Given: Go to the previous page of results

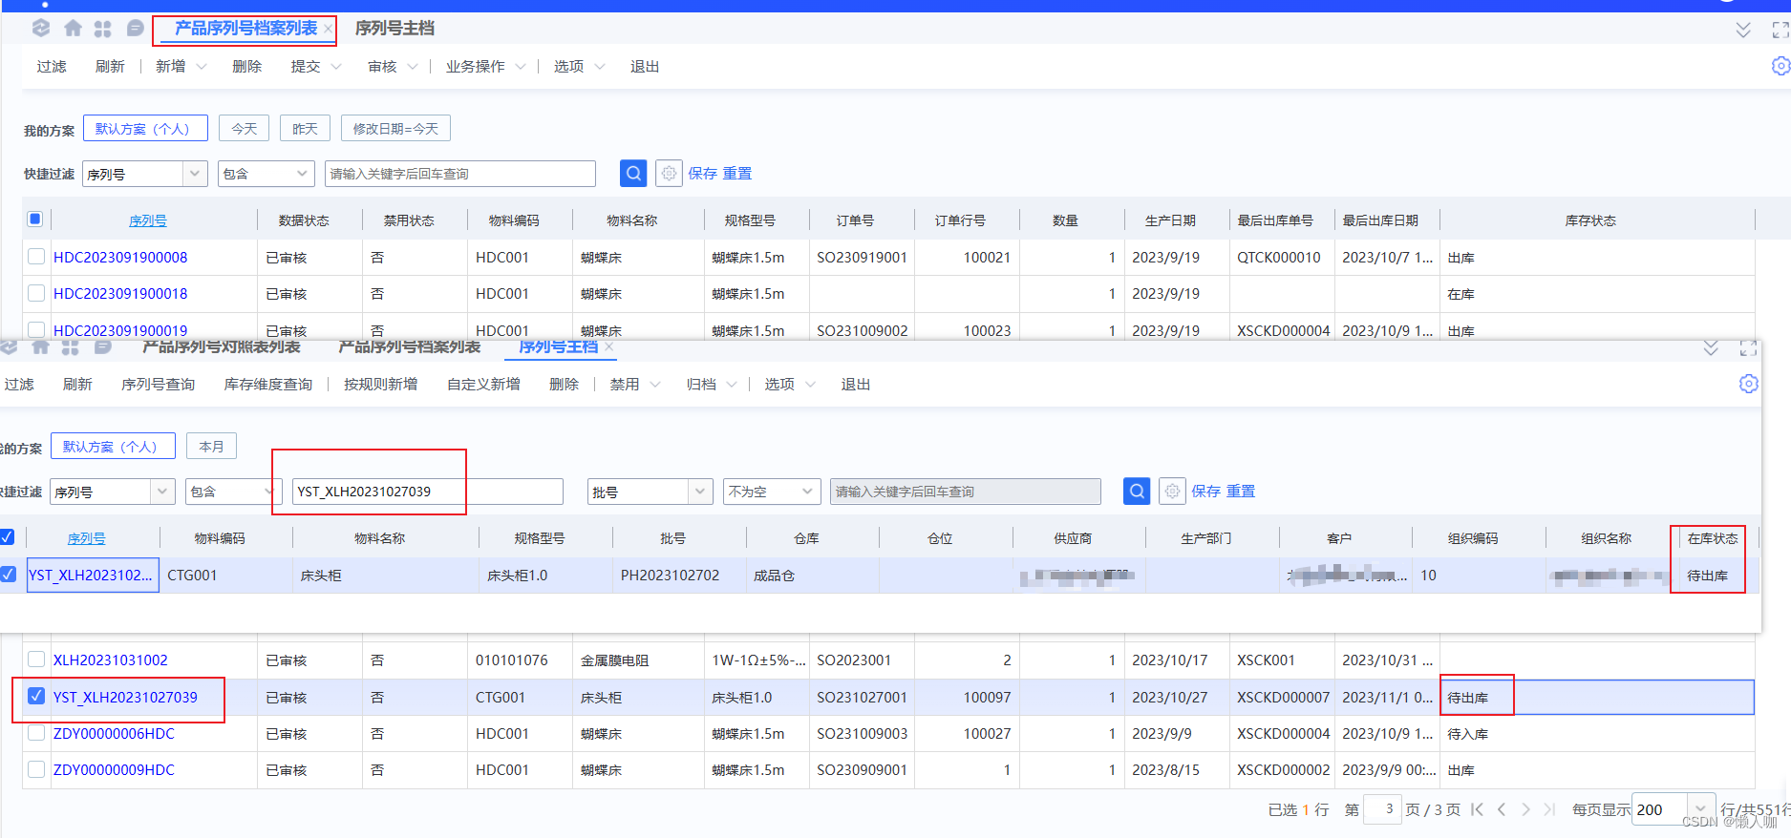Looking at the screenshot, I should coord(1502,809).
